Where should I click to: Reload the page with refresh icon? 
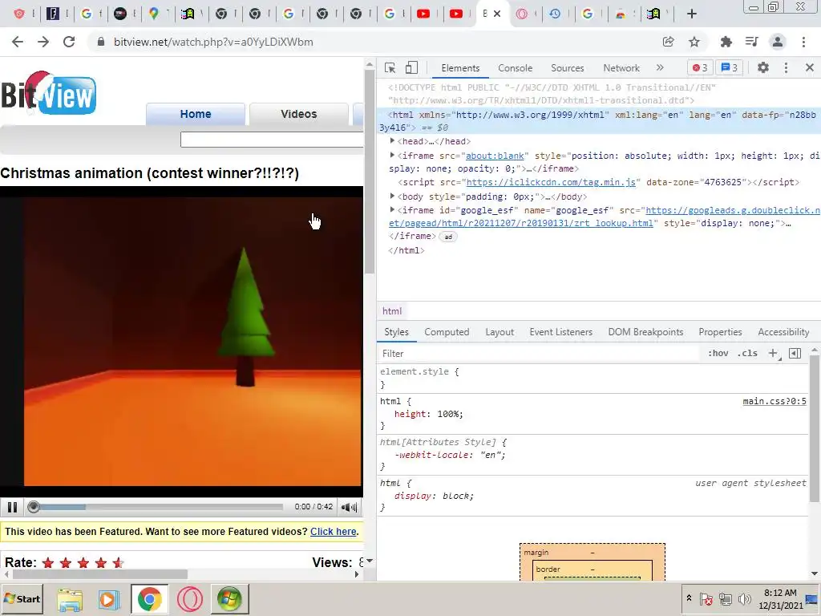coord(69,42)
